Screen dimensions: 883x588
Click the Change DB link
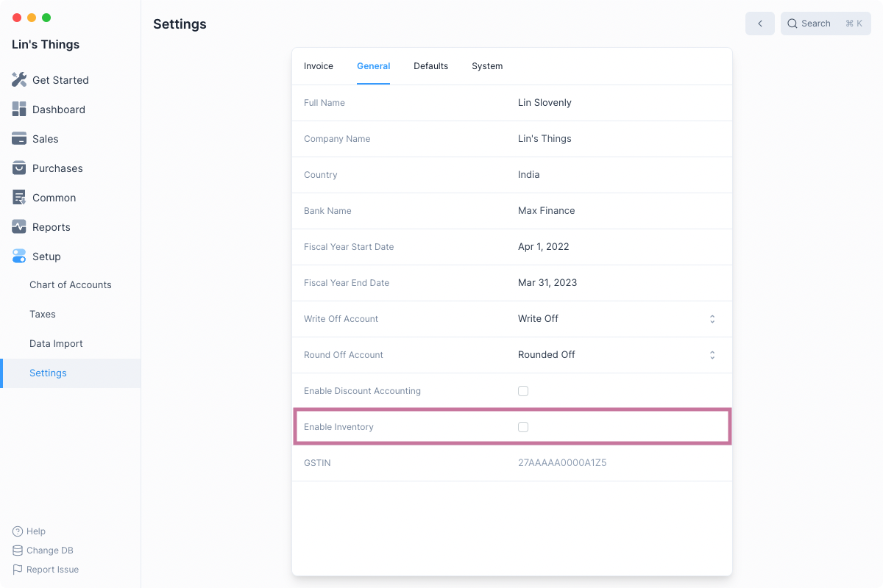[49, 551]
